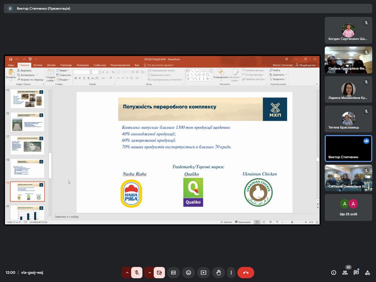The image size is (376, 282).
Task: Show the participants list (32)
Action: [345, 273]
